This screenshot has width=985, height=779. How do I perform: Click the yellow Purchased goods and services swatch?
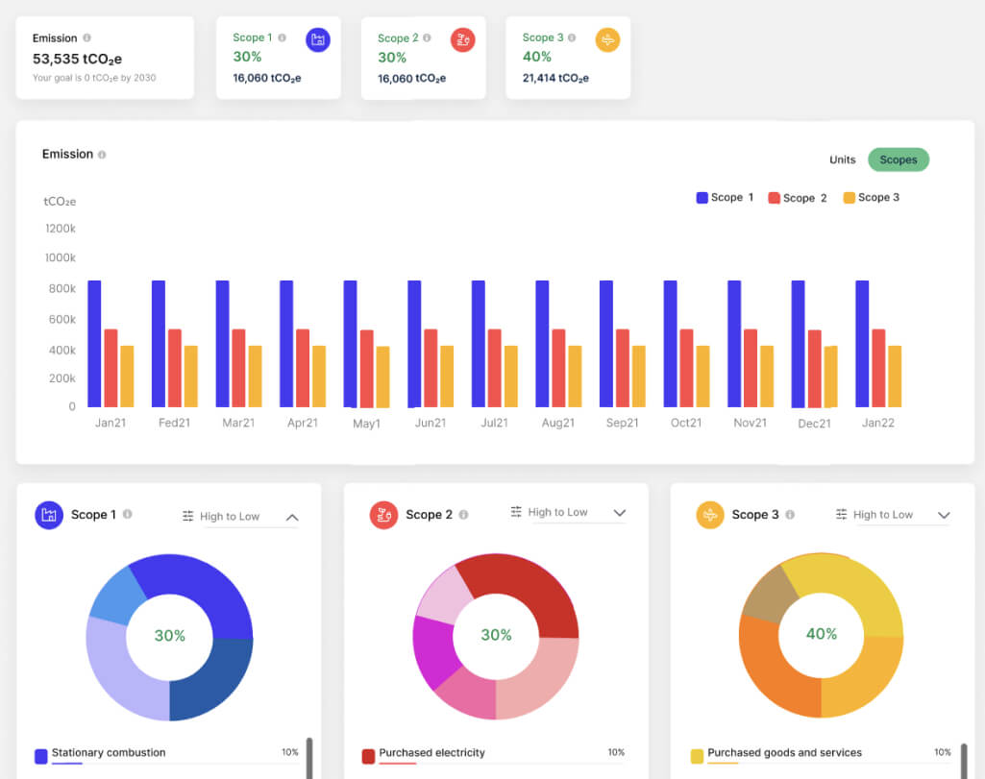[697, 756]
